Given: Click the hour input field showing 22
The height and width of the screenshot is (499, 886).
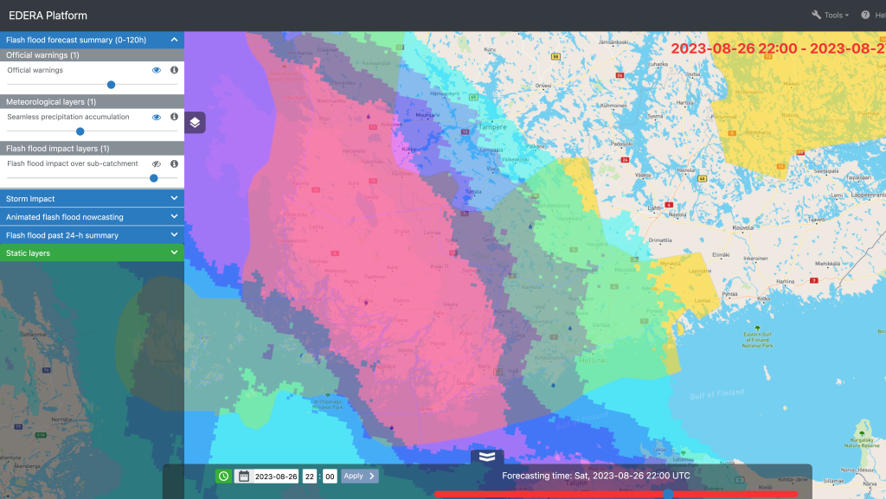Looking at the screenshot, I should (309, 476).
